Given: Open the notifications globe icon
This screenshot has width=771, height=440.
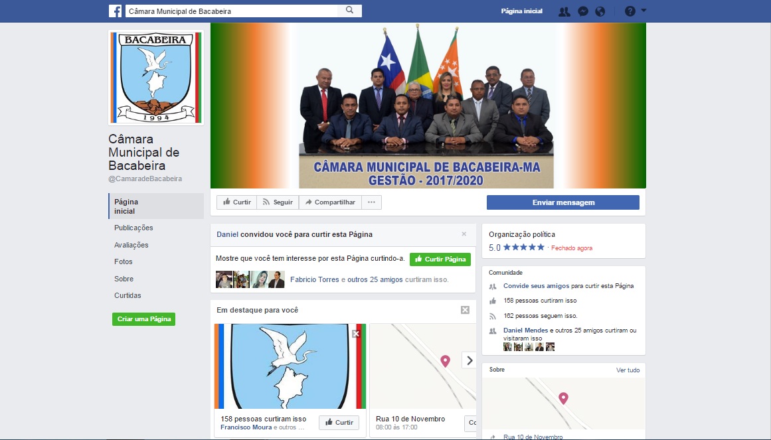Looking at the screenshot, I should [x=600, y=11].
